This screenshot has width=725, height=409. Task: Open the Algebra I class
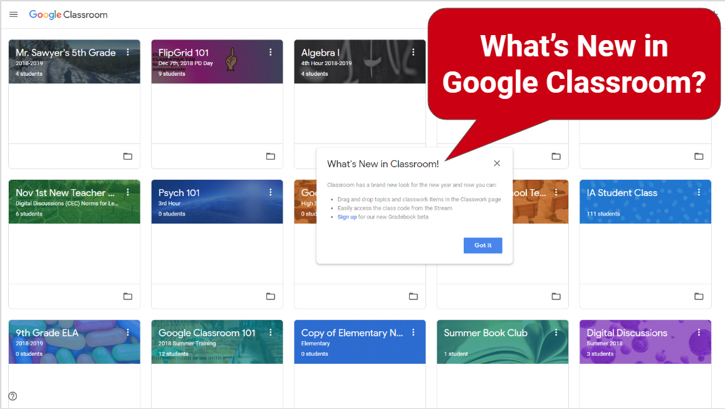pyautogui.click(x=320, y=53)
